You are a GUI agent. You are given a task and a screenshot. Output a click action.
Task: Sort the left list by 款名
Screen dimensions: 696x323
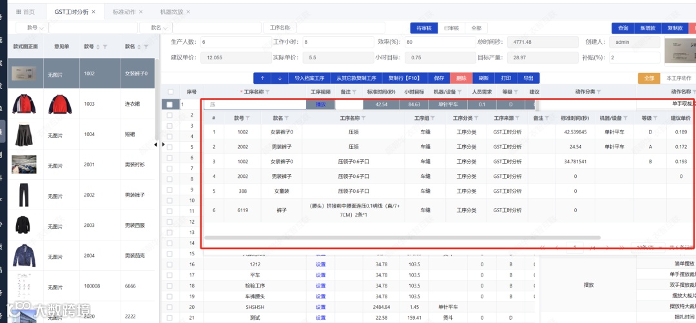coord(139,46)
